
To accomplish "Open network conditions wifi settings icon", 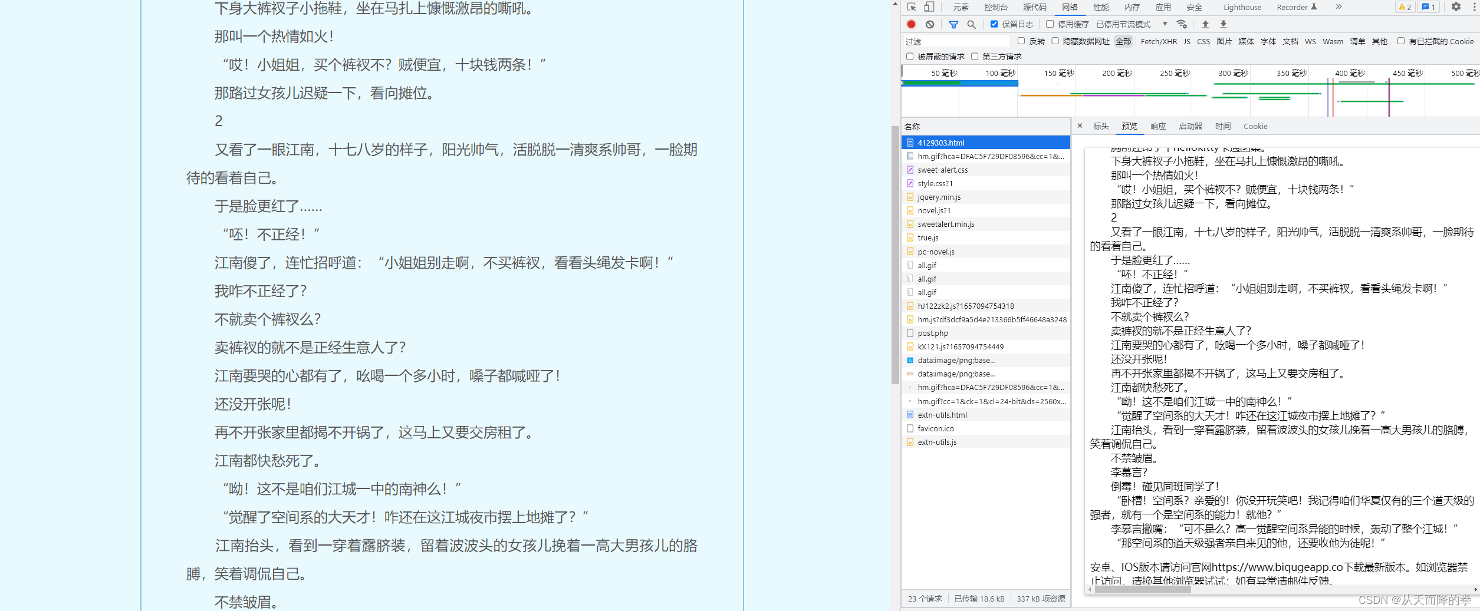I will pos(1182,24).
